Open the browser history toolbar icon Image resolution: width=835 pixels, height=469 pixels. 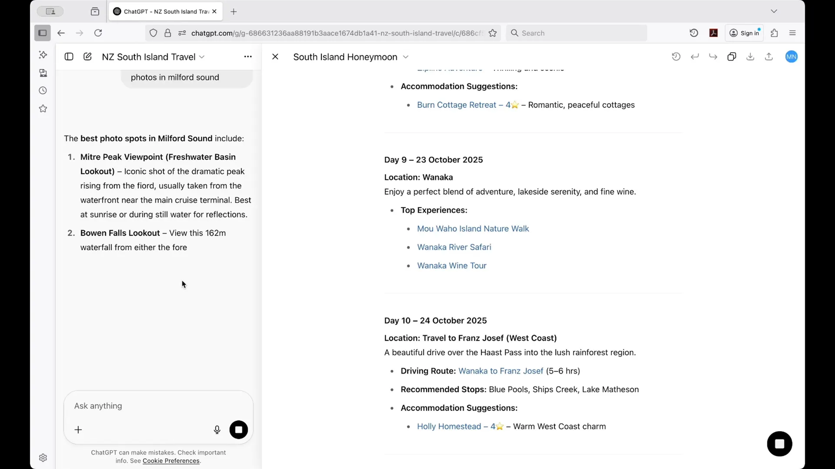point(694,33)
